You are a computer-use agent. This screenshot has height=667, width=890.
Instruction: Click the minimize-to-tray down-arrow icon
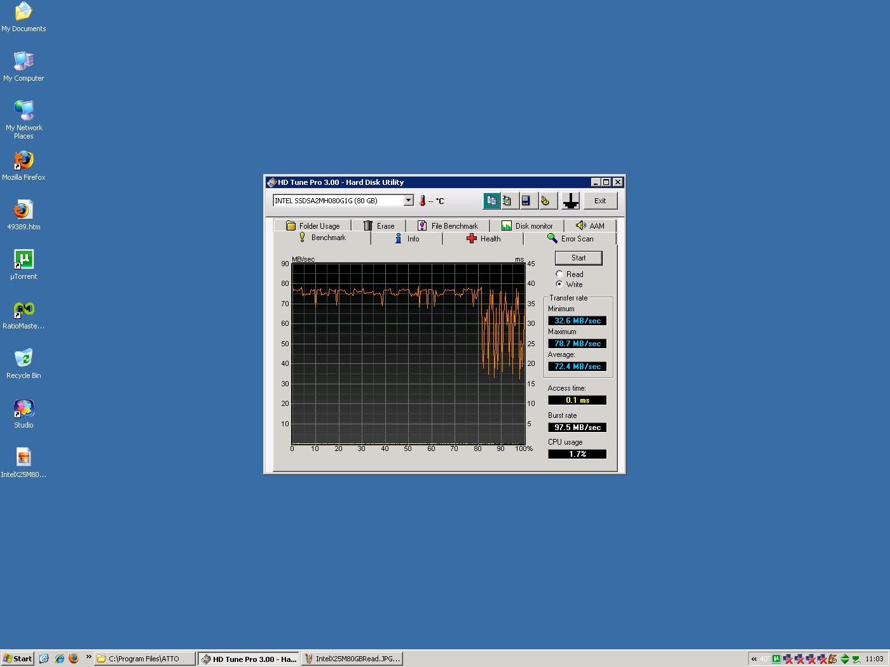[570, 201]
